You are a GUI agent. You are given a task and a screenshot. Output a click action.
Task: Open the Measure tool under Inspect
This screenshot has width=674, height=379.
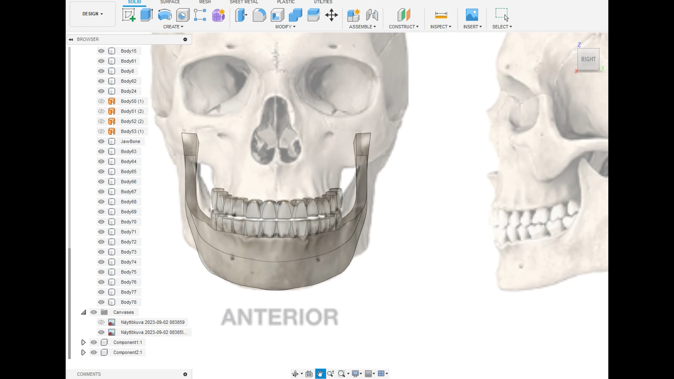[441, 15]
